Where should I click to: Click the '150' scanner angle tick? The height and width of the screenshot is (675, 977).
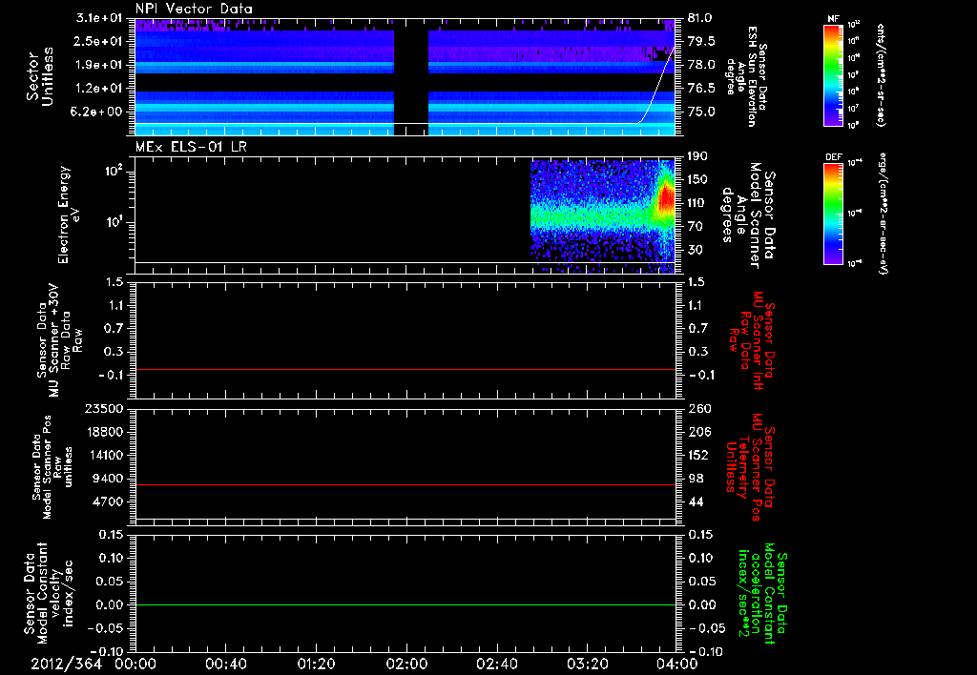pos(697,180)
